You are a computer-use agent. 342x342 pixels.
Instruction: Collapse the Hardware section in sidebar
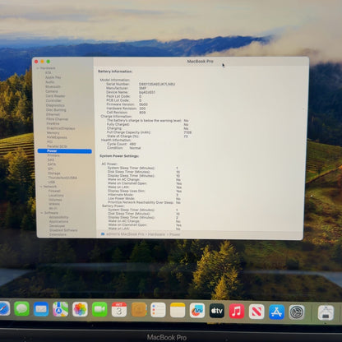38,68
